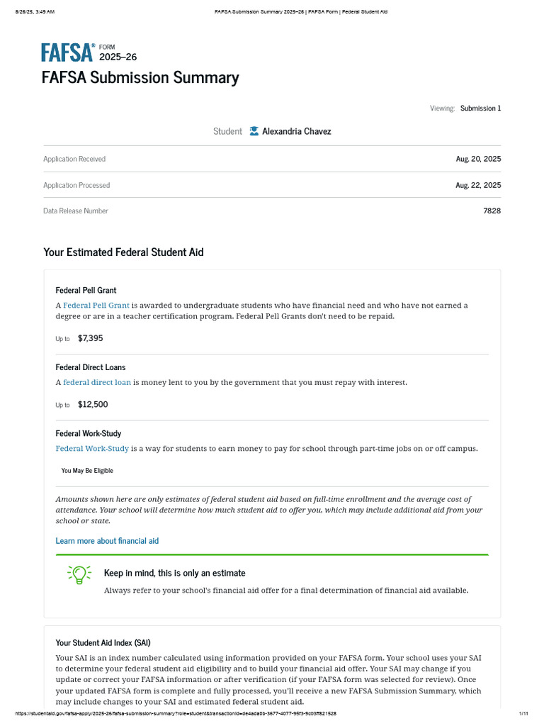Click the FAFSA Submission Summary heading
Viewport: 544px width, 726px height.
pos(140,77)
